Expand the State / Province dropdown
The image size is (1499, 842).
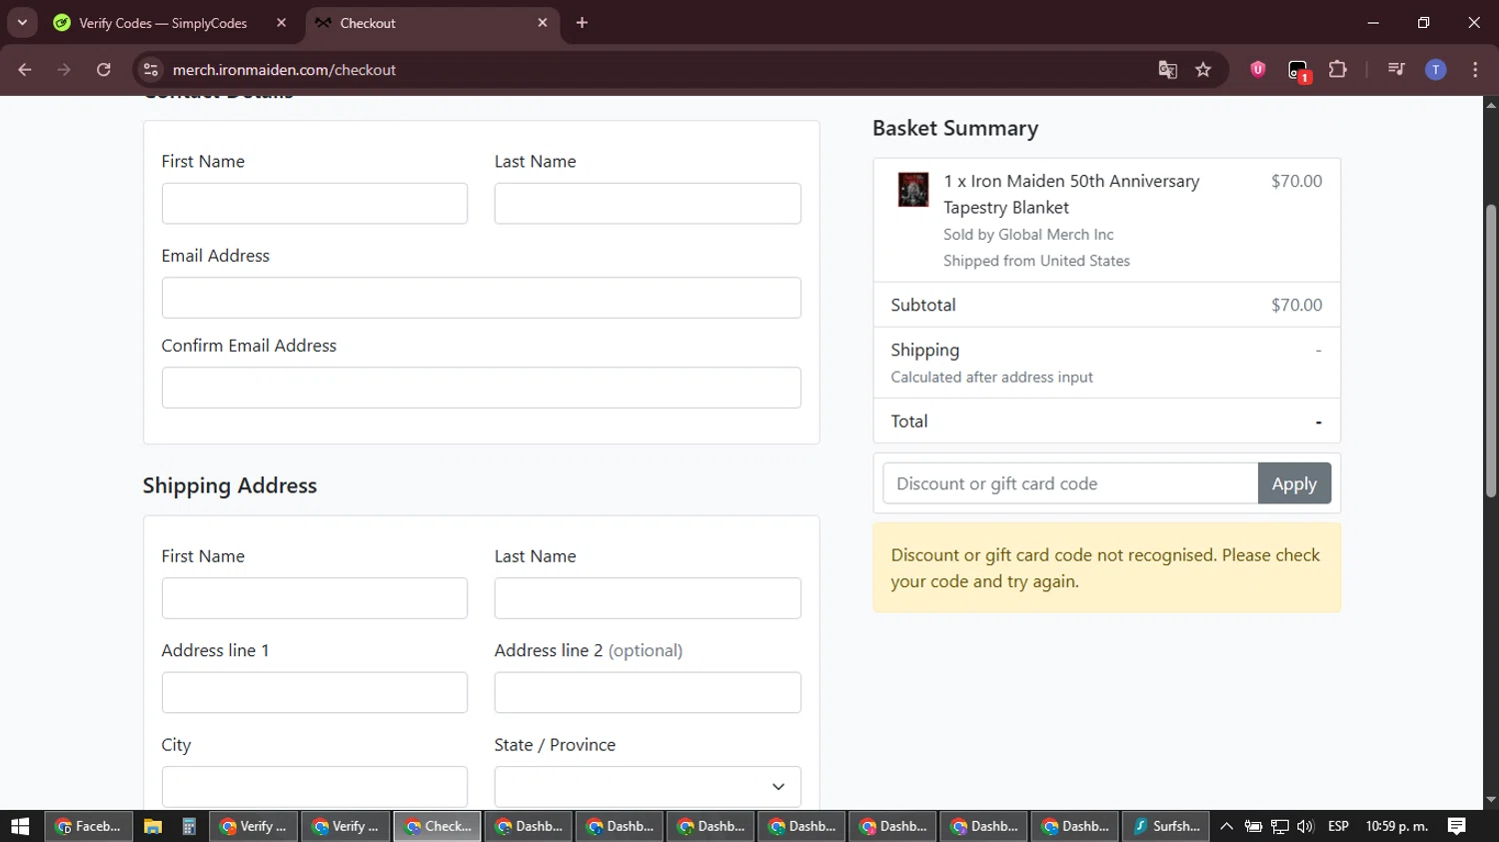(648, 787)
